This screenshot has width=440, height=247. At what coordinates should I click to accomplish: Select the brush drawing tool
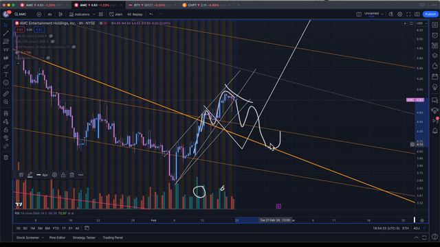[x=6, y=67]
